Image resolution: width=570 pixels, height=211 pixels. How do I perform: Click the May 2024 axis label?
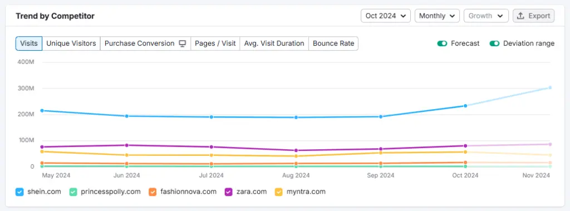tap(56, 175)
